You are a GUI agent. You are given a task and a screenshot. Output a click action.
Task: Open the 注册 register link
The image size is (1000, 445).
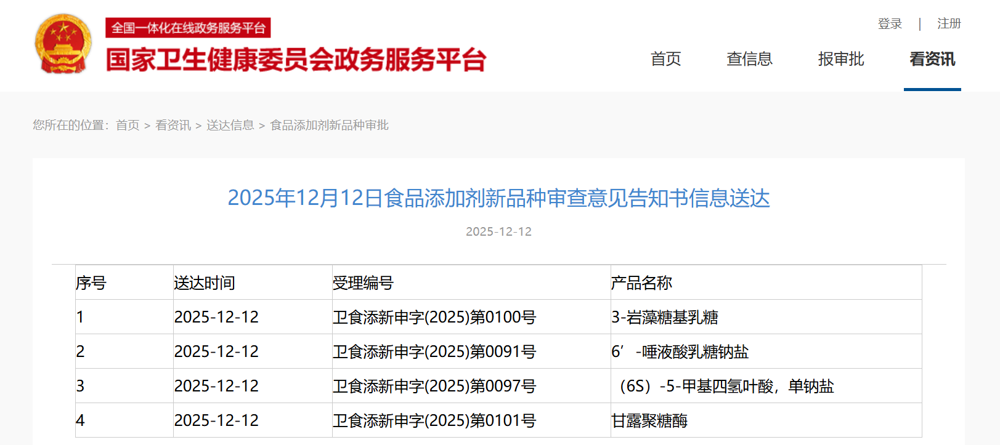point(949,24)
